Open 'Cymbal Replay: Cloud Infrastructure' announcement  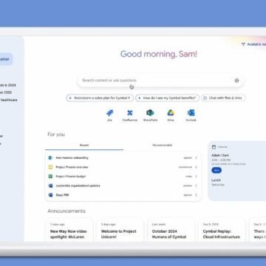pyautogui.click(x=222, y=230)
